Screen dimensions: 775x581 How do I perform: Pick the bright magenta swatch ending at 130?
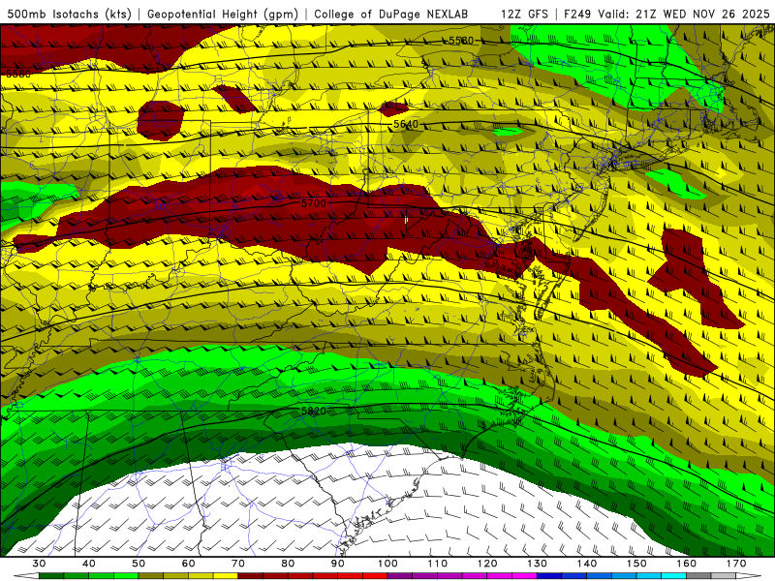point(524,575)
